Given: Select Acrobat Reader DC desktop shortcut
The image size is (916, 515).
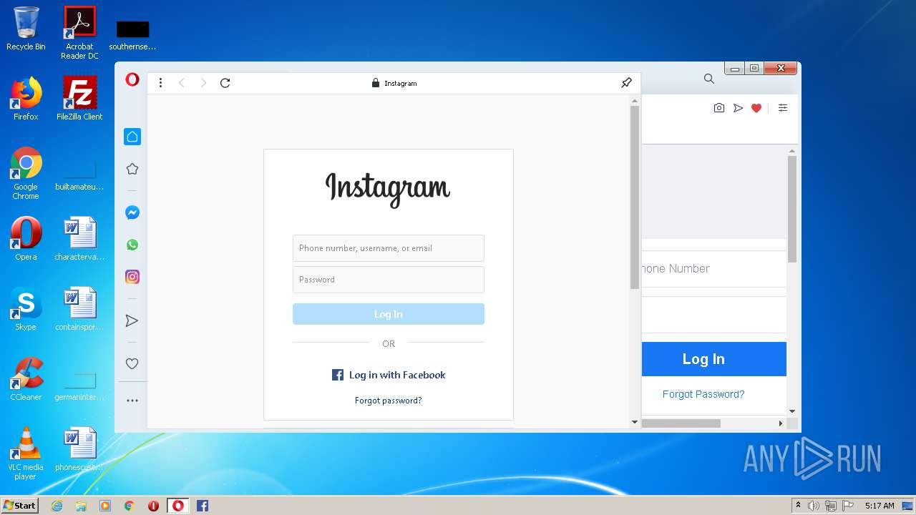Looking at the screenshot, I should 79,33.
